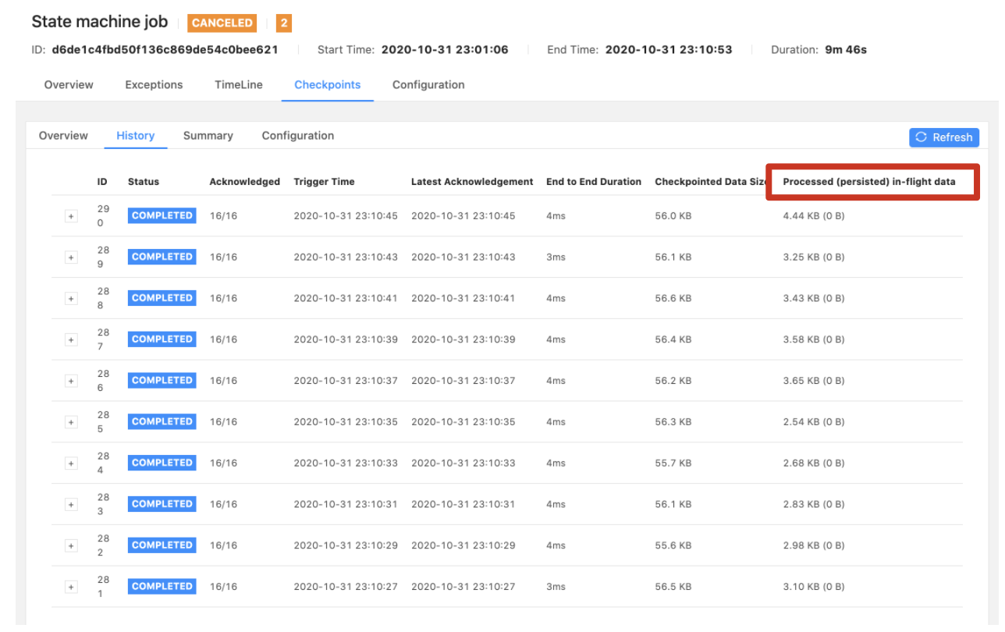This screenshot has width=1005, height=632.
Task: Click in-flight data value 4.44 KB (0 B)
Action: tap(814, 216)
